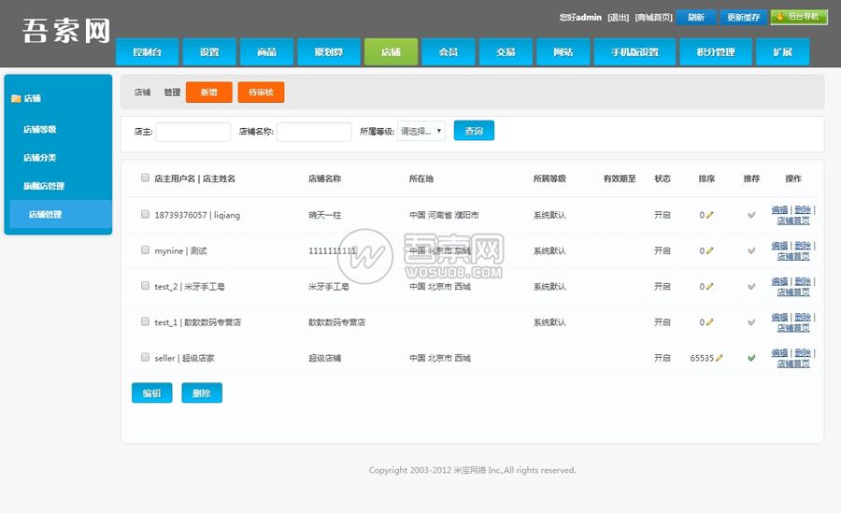841x513 pixels.
Task: Toggle recommend checkmark for seller shop
Action: coord(751,358)
